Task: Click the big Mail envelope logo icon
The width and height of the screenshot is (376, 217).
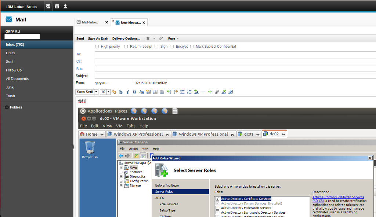Action: 9,19
